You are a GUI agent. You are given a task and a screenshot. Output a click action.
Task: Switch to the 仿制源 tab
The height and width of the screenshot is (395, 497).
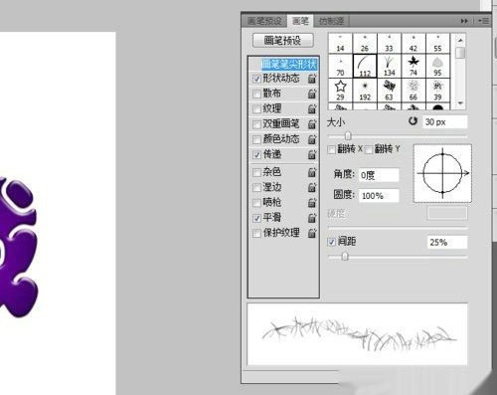[x=331, y=21]
